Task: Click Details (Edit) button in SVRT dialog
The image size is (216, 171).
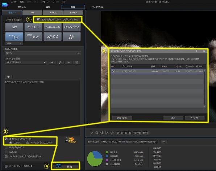Action: (122, 118)
